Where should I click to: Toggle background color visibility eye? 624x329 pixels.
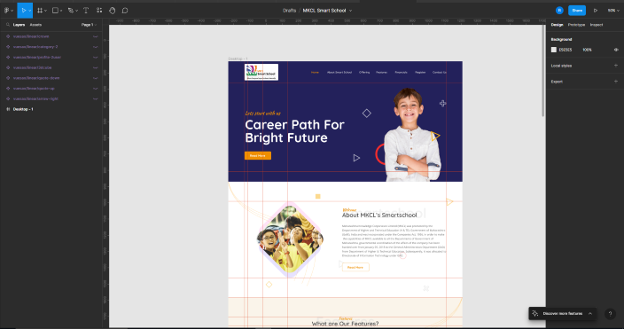coord(616,50)
